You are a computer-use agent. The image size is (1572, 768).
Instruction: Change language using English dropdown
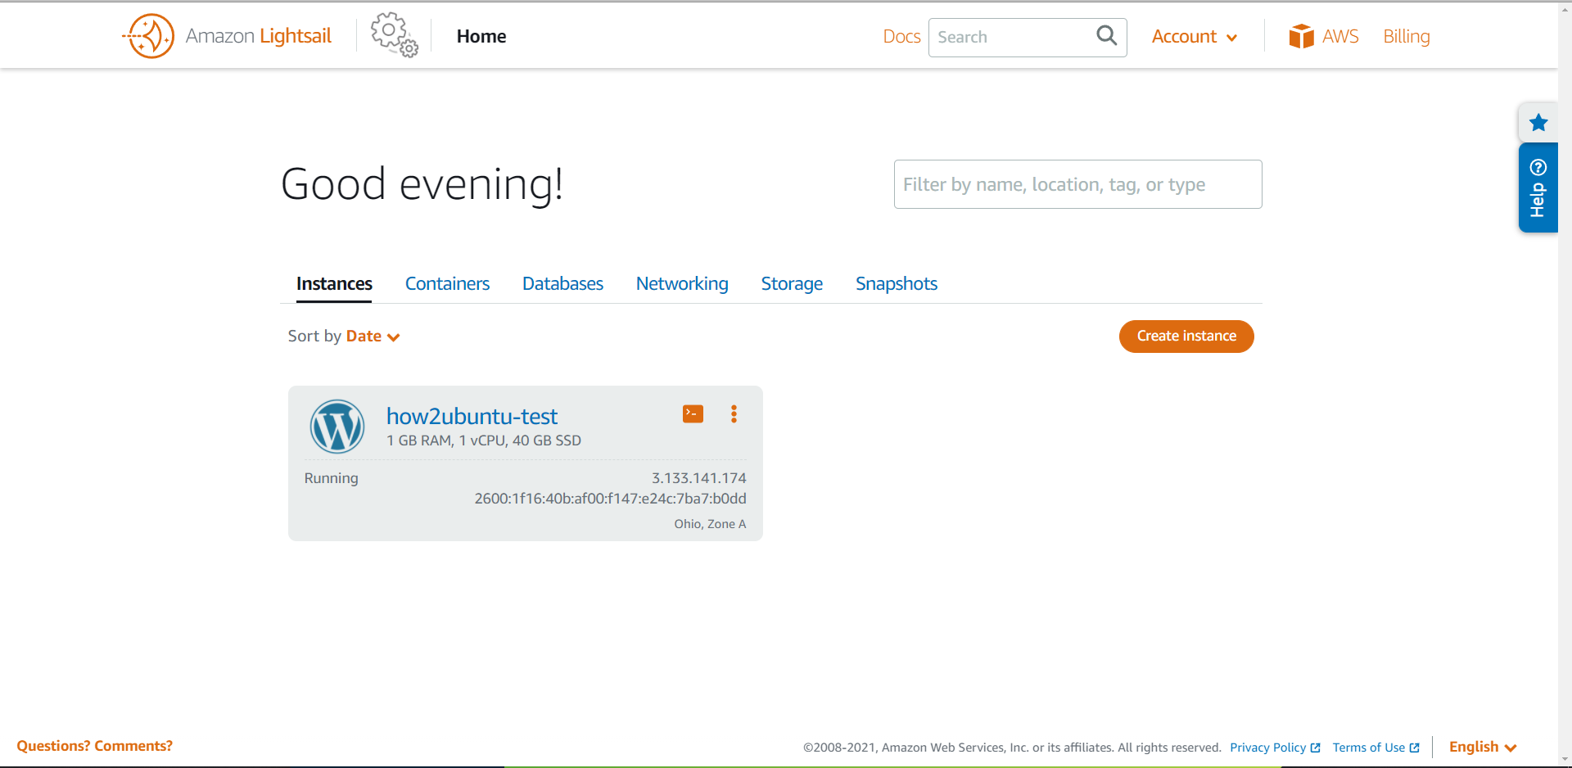click(x=1483, y=747)
